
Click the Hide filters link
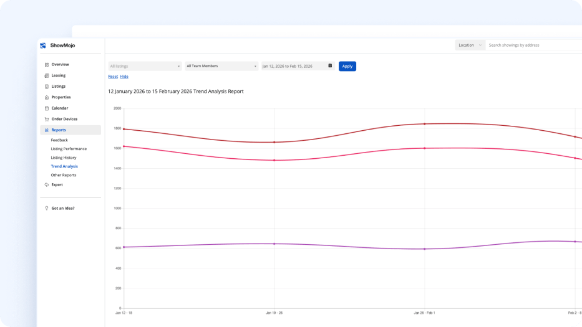pos(124,76)
